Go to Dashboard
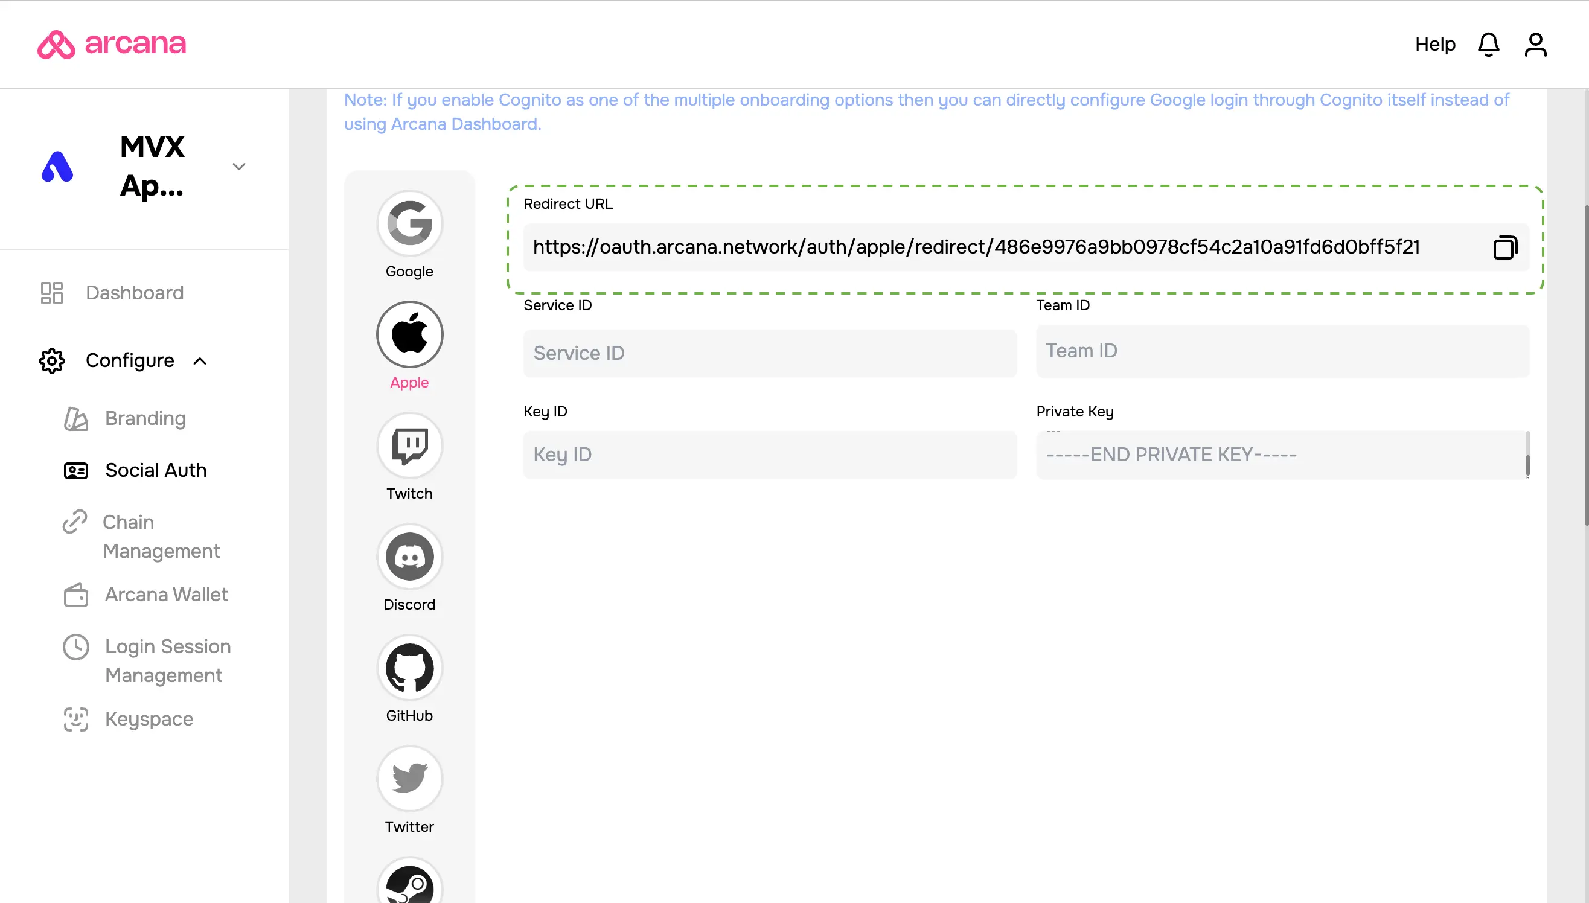This screenshot has width=1589, height=903. [135, 293]
